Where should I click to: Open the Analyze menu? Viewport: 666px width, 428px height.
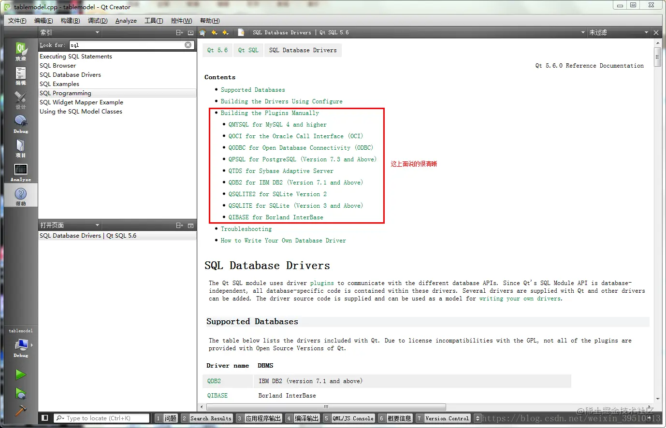pos(126,20)
